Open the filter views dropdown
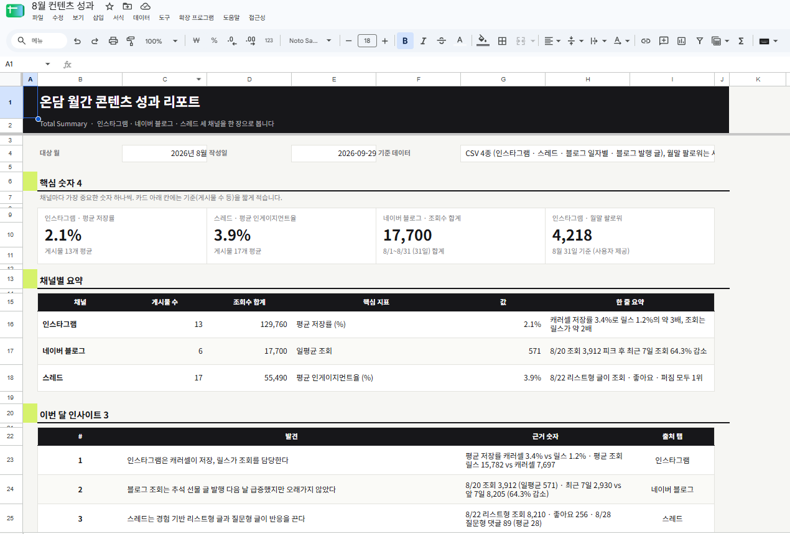The image size is (790, 534). point(720,41)
